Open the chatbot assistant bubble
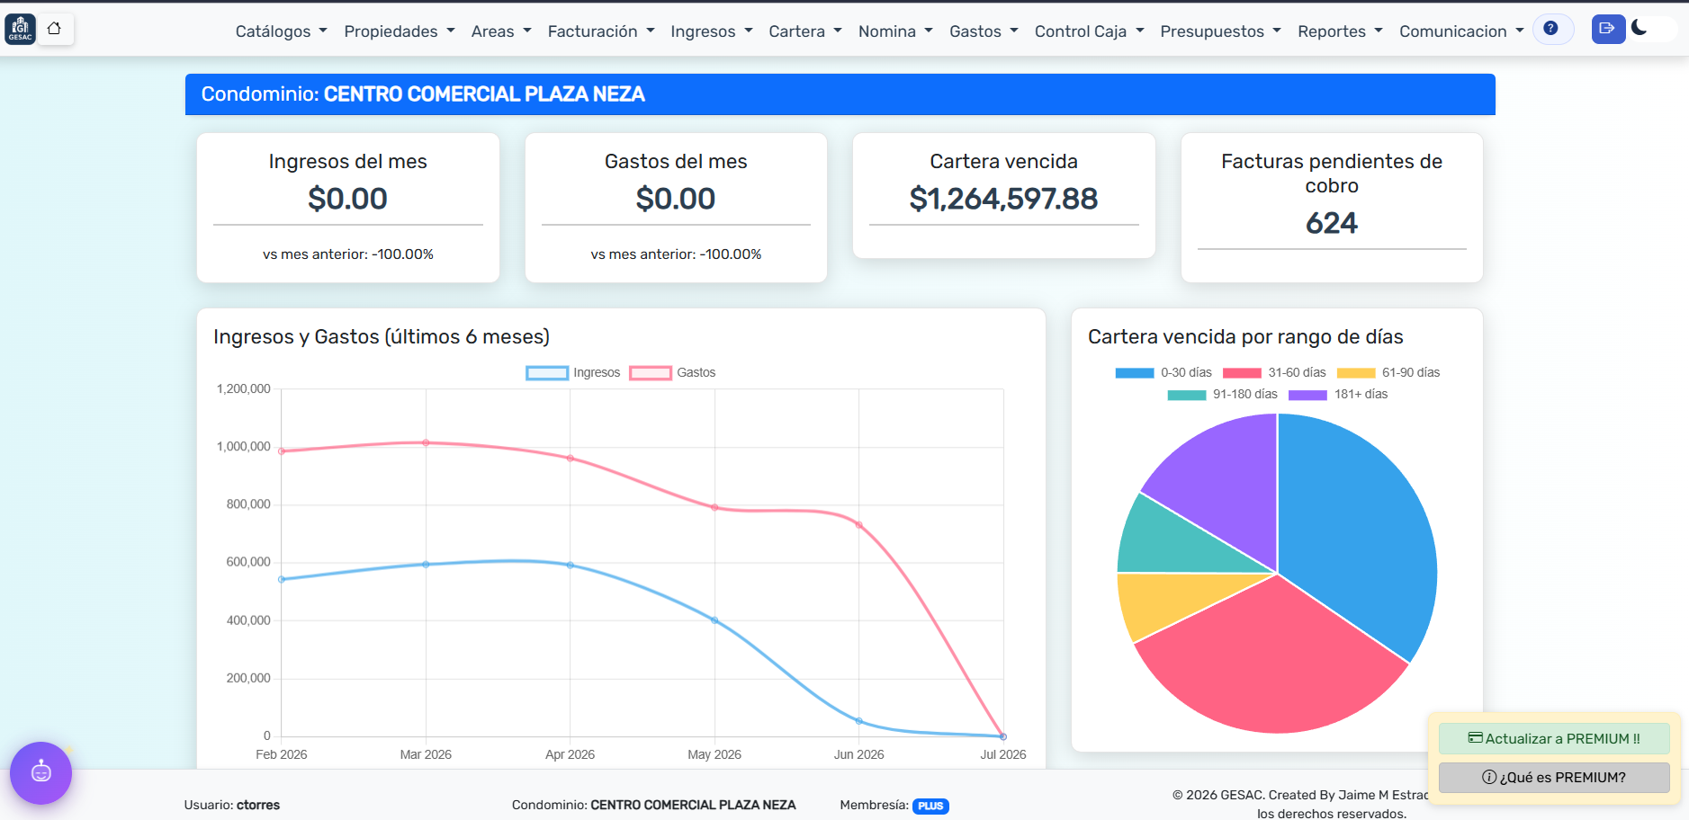This screenshot has height=820, width=1689. tap(40, 772)
